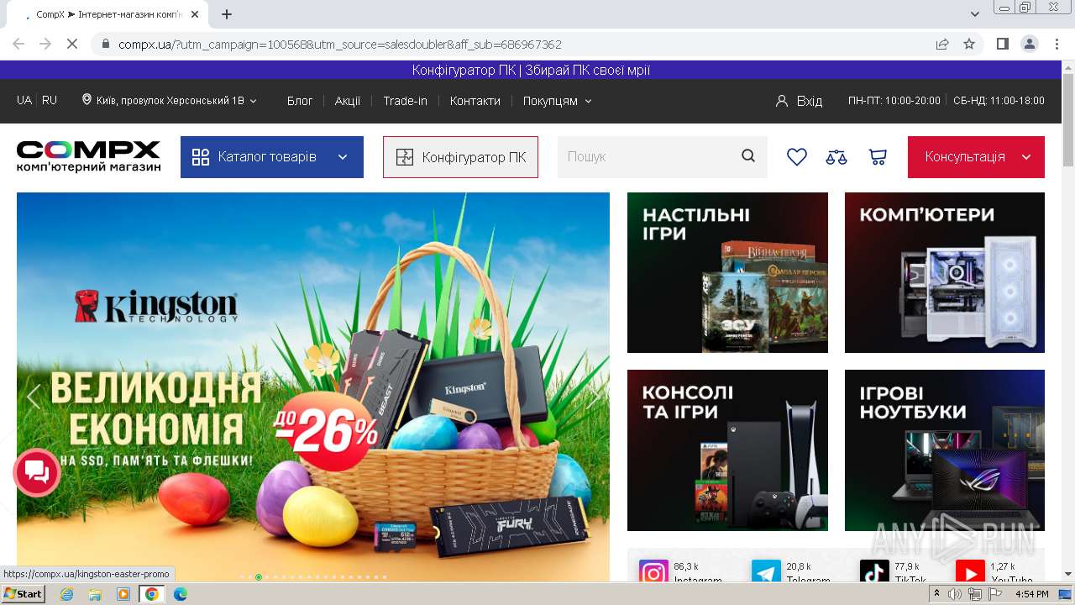Show the next banner slide
The image size is (1075, 605).
tap(593, 396)
